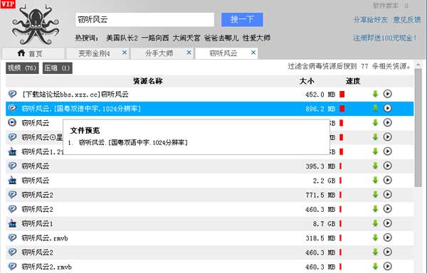Click the 771.5 MB size cell
Viewport: 427px width, 273px height.
tap(320, 195)
